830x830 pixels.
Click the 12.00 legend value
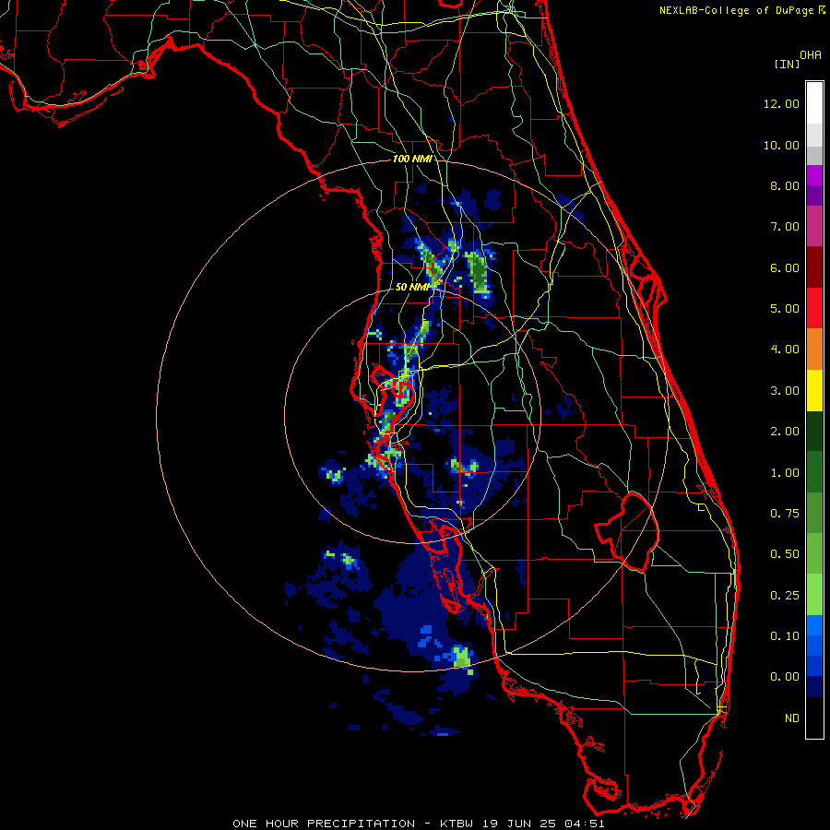tap(781, 103)
